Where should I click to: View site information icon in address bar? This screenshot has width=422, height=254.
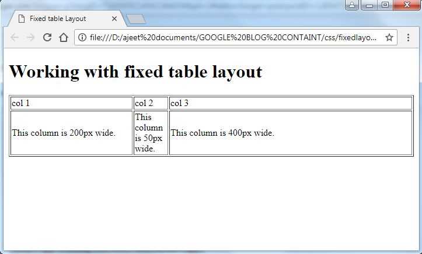pos(82,37)
